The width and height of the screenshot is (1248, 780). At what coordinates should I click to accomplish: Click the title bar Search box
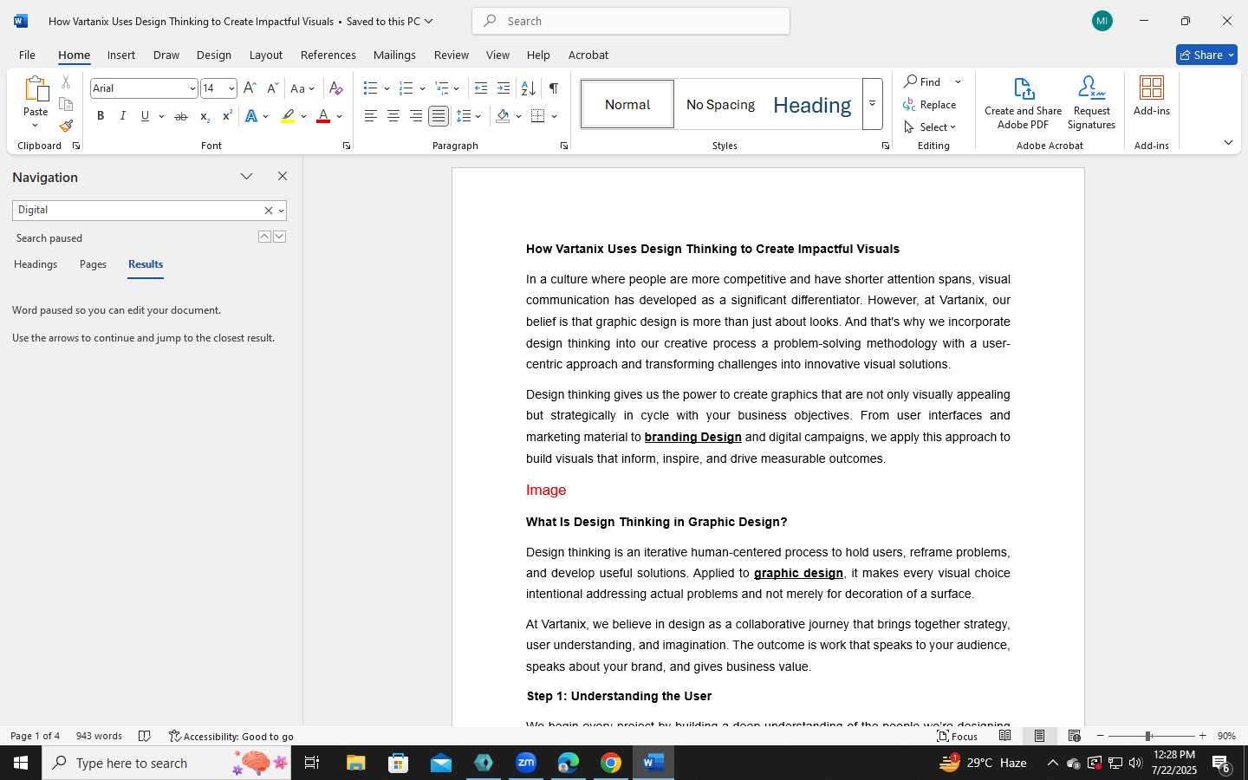coord(631,21)
